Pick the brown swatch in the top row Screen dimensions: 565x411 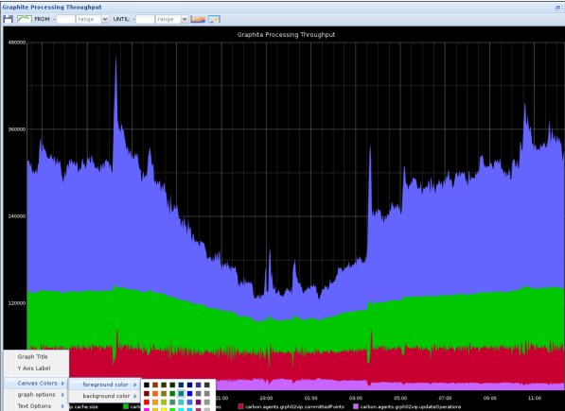[155, 385]
